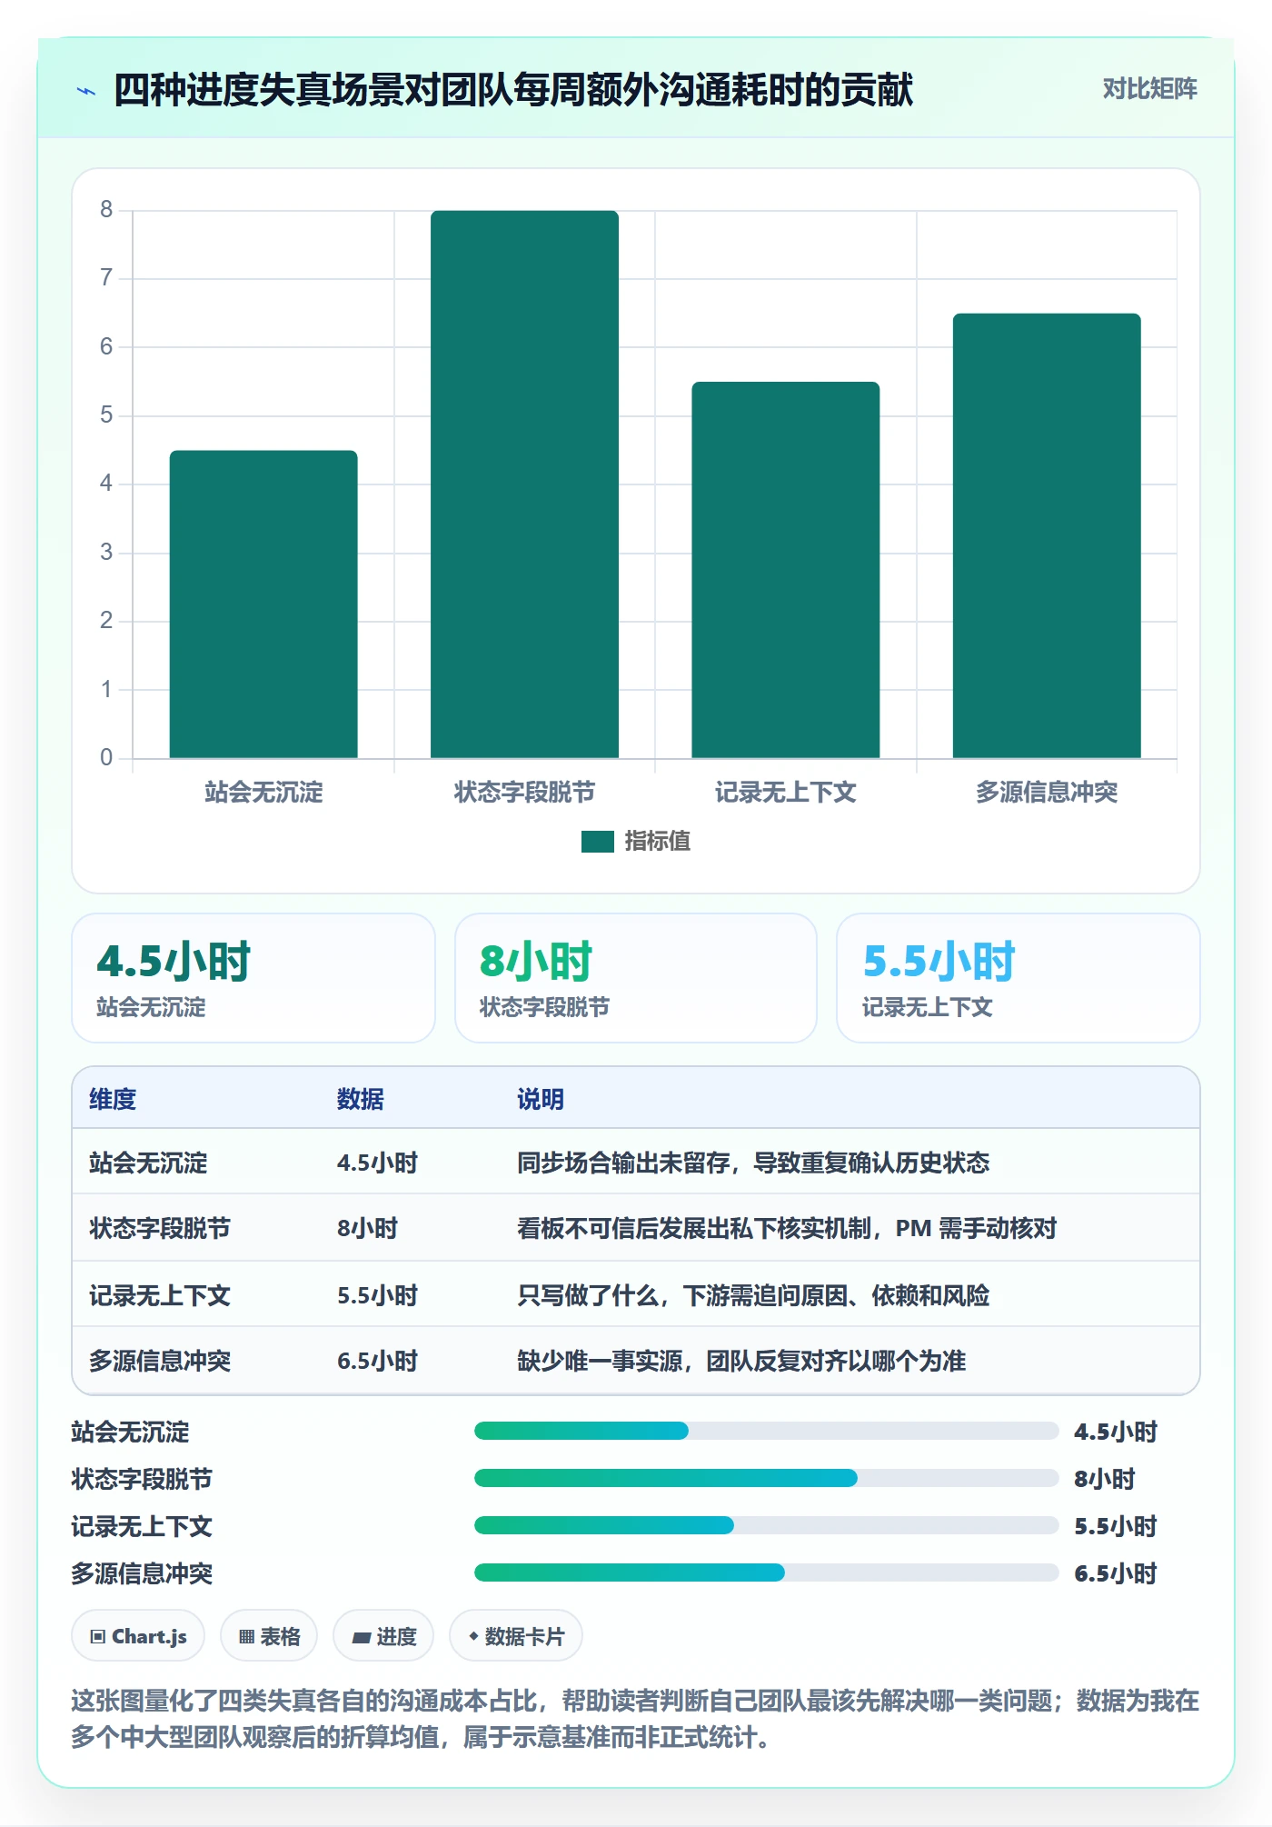
Task: Click the description starting with 看板不可信后发展出私下核实机制
Action: [787, 1229]
